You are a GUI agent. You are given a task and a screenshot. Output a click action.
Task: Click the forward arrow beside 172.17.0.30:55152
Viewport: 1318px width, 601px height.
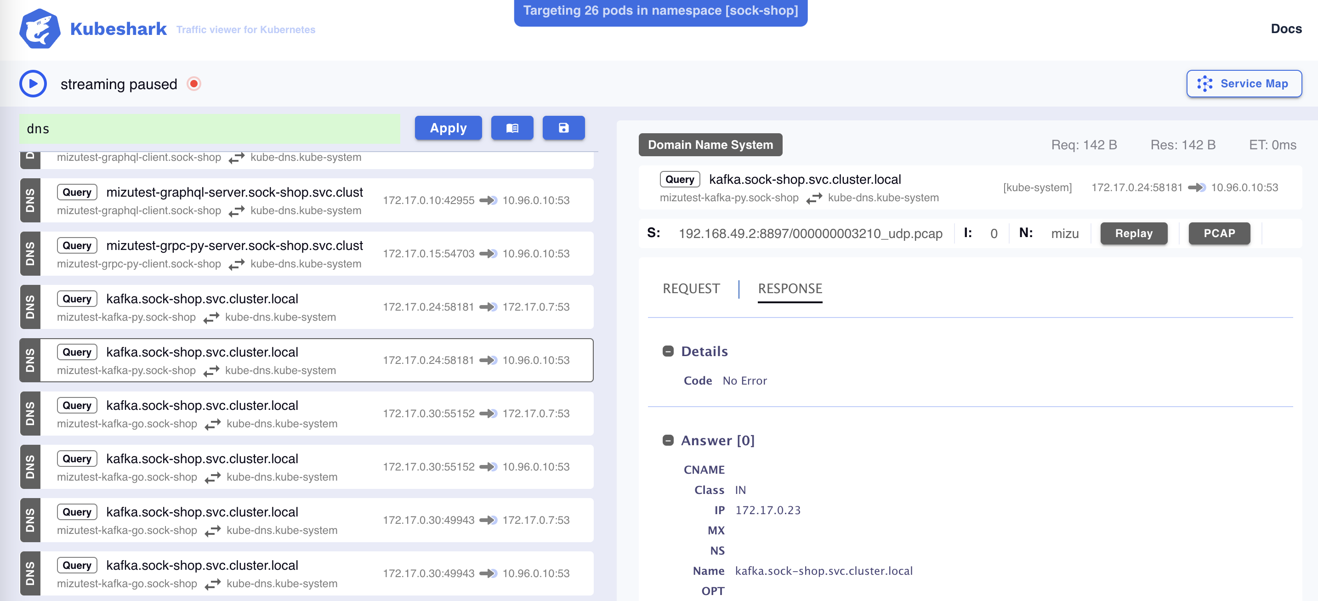(x=489, y=413)
